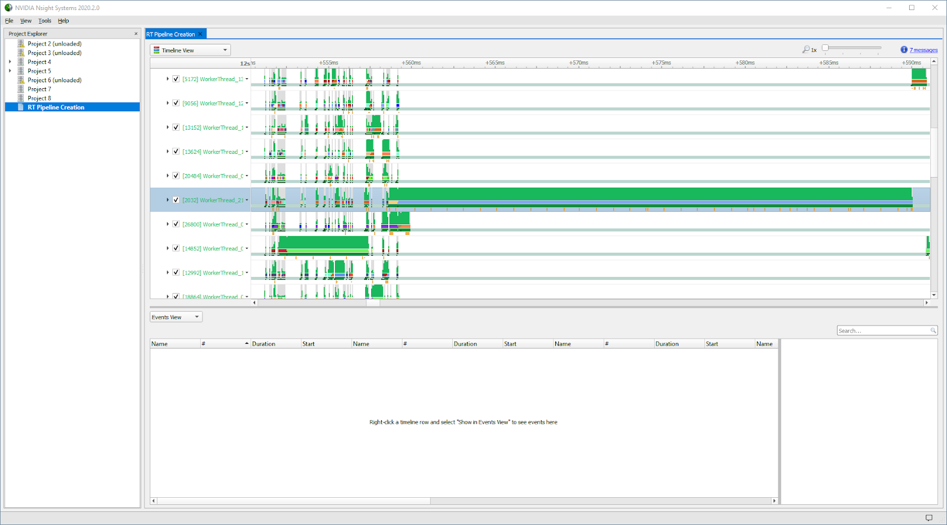Open the Tools menu
This screenshot has height=525, width=947.
coord(45,21)
